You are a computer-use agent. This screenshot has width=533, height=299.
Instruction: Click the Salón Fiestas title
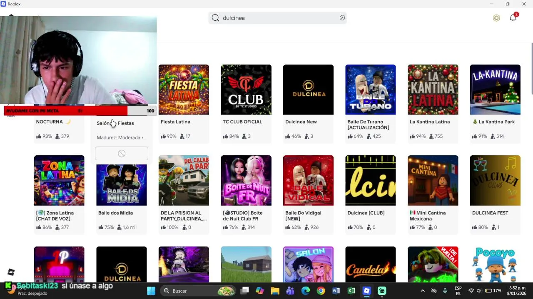[x=115, y=123]
